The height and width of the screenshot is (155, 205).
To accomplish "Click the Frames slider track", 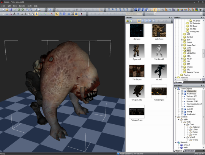I will 178,14.
